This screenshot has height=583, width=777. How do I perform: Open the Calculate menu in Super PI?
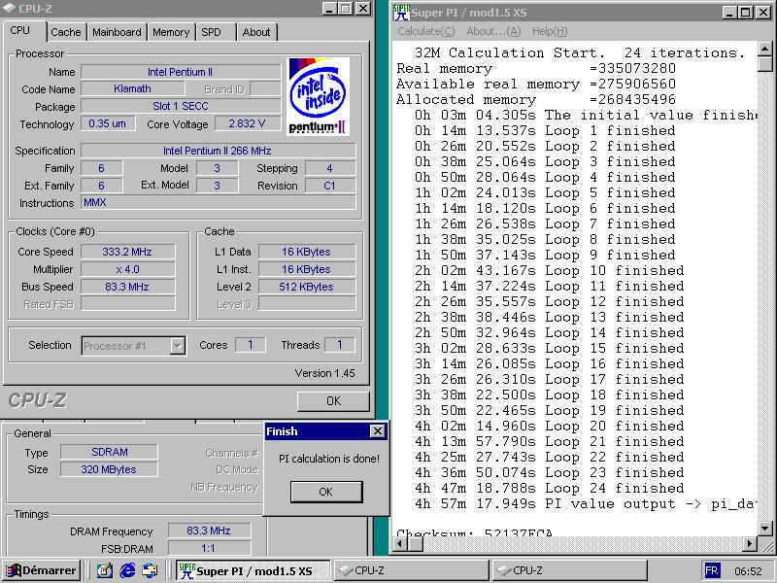(426, 31)
